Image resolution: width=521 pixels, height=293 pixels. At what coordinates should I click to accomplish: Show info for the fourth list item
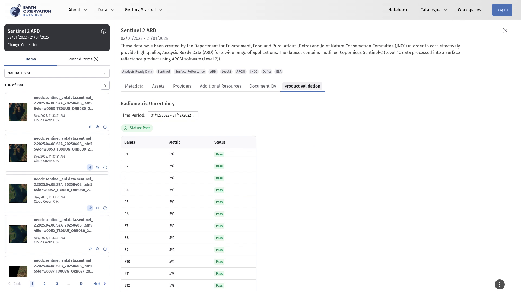point(105,249)
